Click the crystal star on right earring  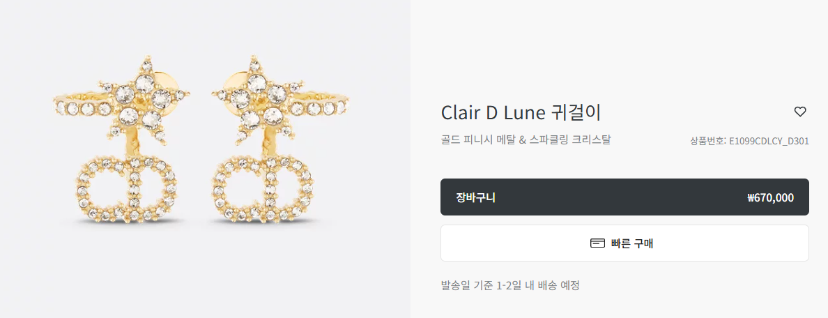[x=258, y=100]
